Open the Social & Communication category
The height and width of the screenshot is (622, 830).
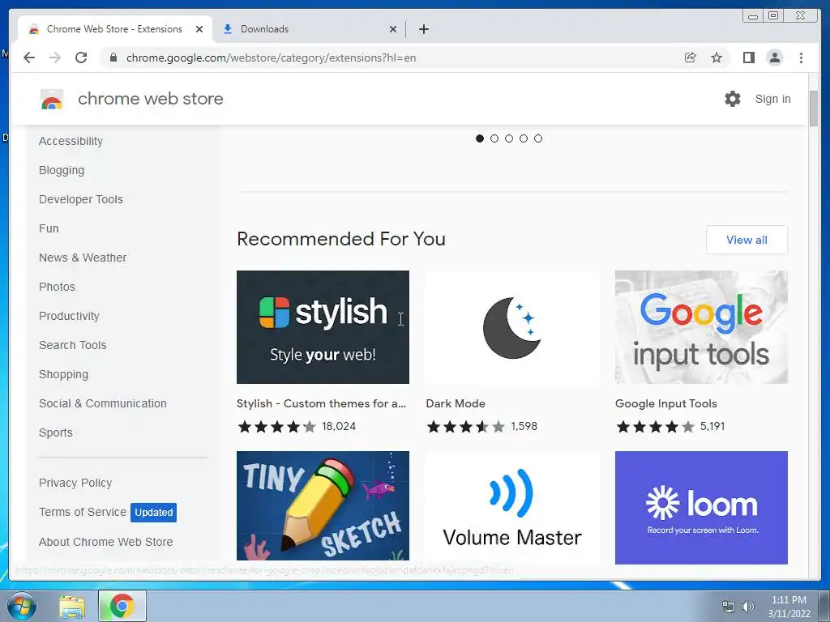(x=103, y=403)
